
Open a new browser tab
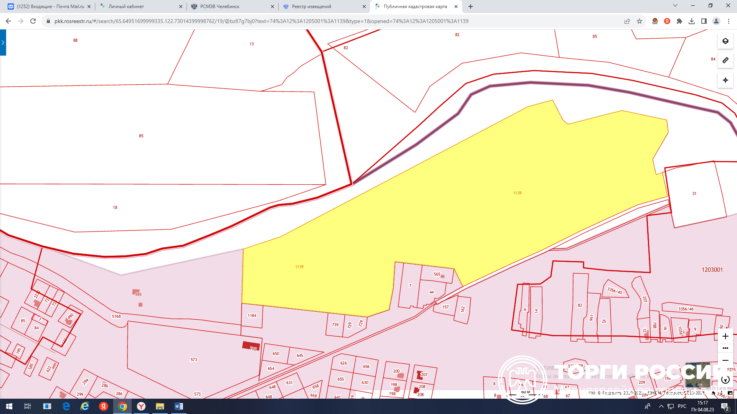click(x=471, y=7)
